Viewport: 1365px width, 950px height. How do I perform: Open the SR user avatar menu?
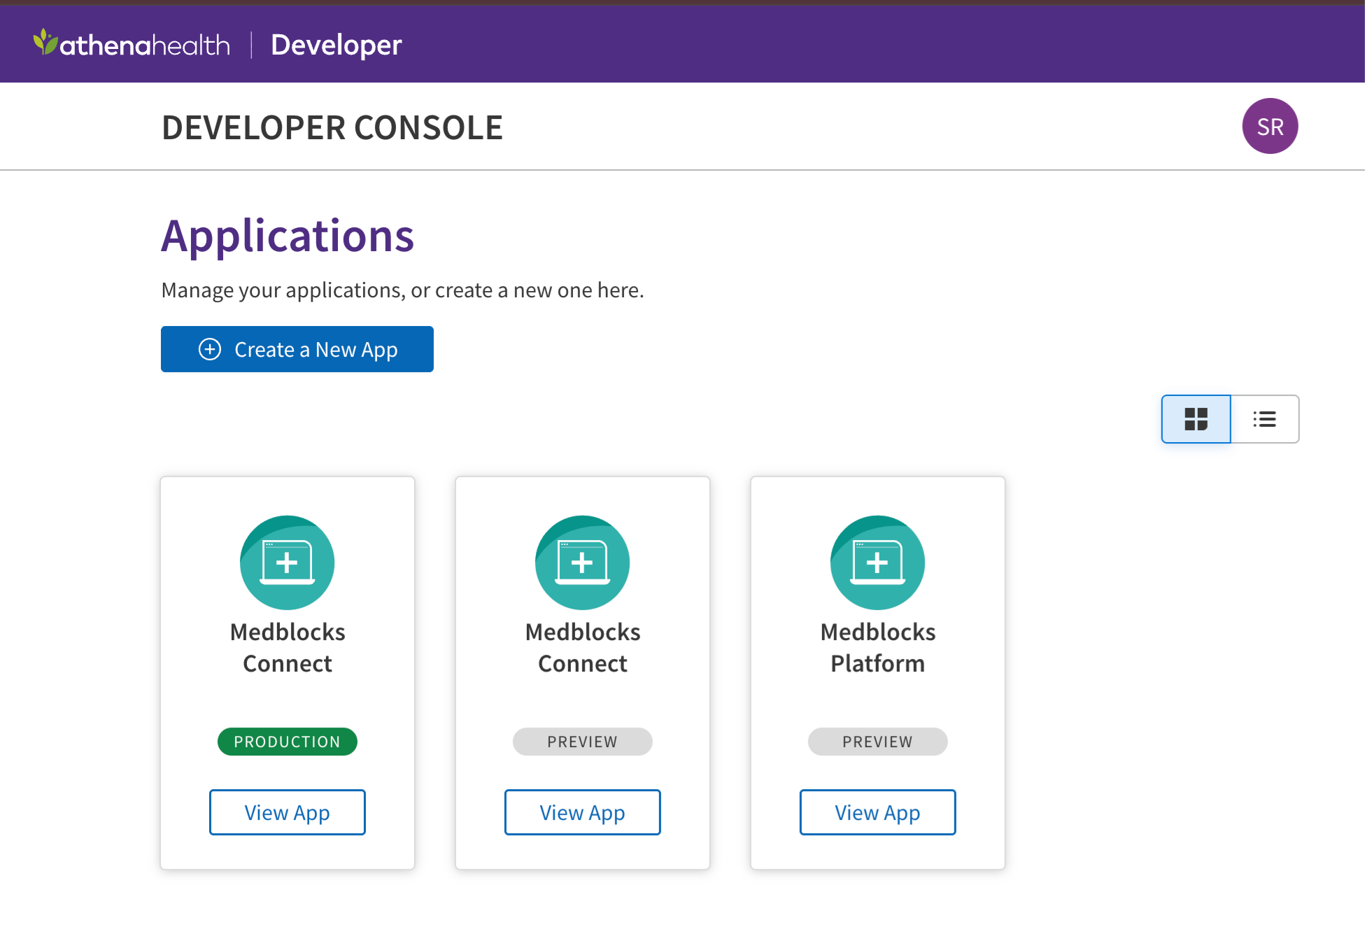(1270, 126)
